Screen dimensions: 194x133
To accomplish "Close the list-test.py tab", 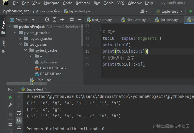I will point(181,19).
